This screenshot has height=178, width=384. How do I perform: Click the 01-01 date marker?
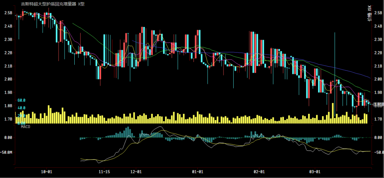click(x=197, y=172)
